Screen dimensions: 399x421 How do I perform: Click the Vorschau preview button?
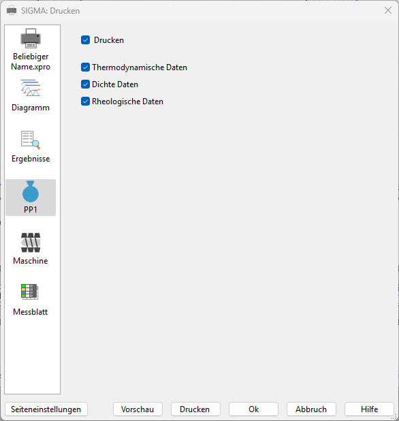point(138,409)
